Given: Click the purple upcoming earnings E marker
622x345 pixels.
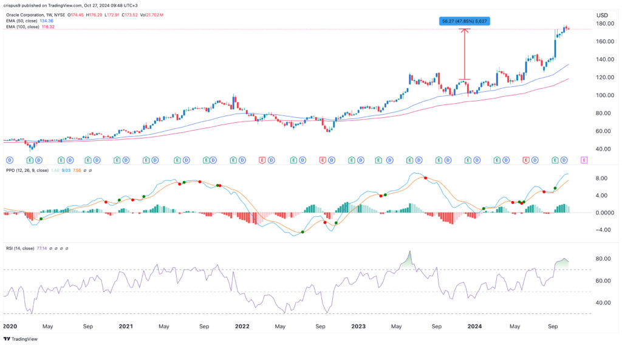Looking at the screenshot, I should [584, 160].
